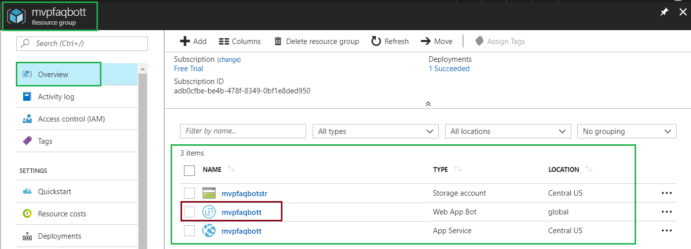Click the Free Trial subscription link
Viewport: 691px width, 249px height.
(188, 69)
